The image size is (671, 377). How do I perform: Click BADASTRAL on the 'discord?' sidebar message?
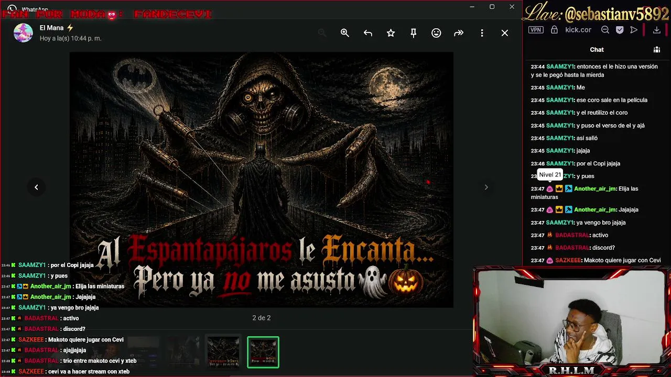click(x=572, y=248)
